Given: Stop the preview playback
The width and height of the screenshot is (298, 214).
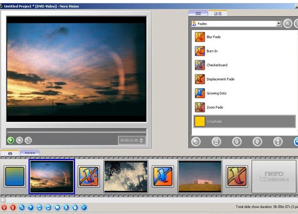Looking at the screenshot, I should click(x=20, y=140).
